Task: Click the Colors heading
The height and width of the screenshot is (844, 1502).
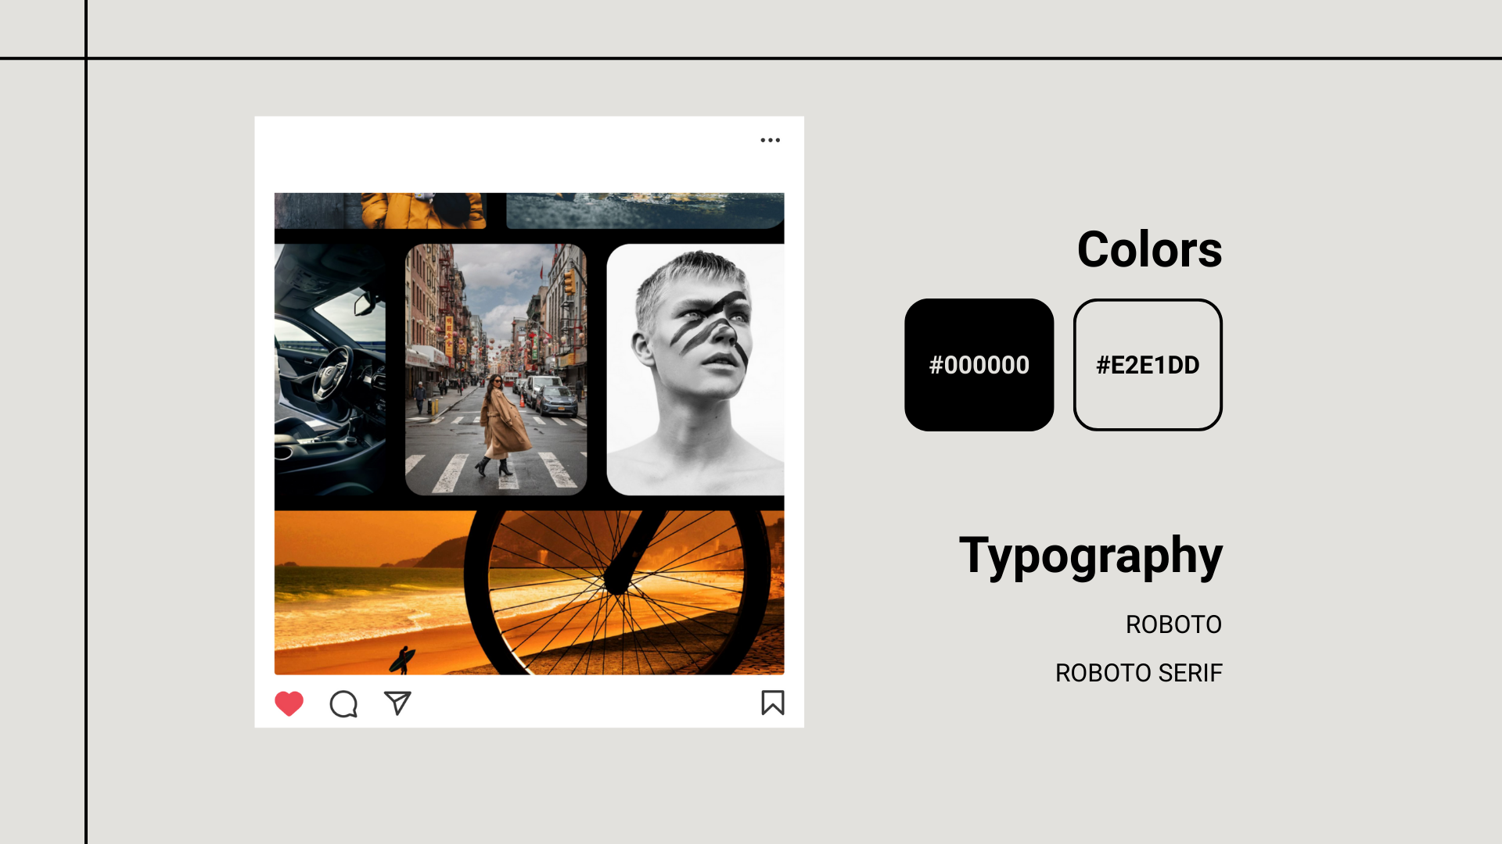Action: [x=1149, y=249]
